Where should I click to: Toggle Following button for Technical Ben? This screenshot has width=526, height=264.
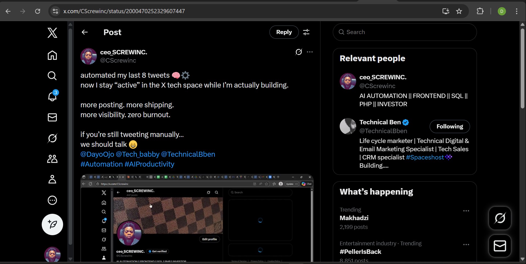[449, 127]
